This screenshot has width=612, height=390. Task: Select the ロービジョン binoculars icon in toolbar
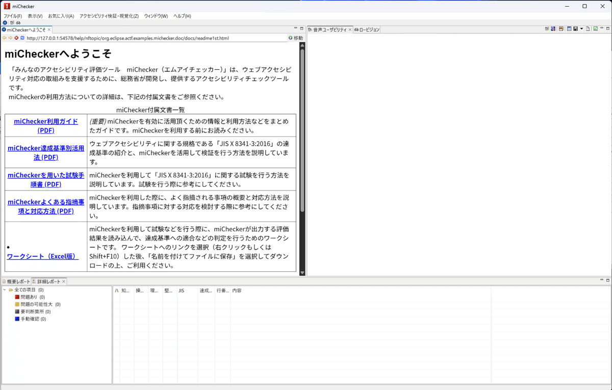[x=18, y=23]
